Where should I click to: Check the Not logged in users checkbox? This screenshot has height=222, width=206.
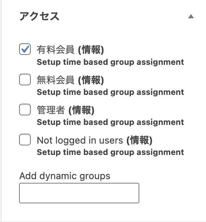(x=25, y=140)
